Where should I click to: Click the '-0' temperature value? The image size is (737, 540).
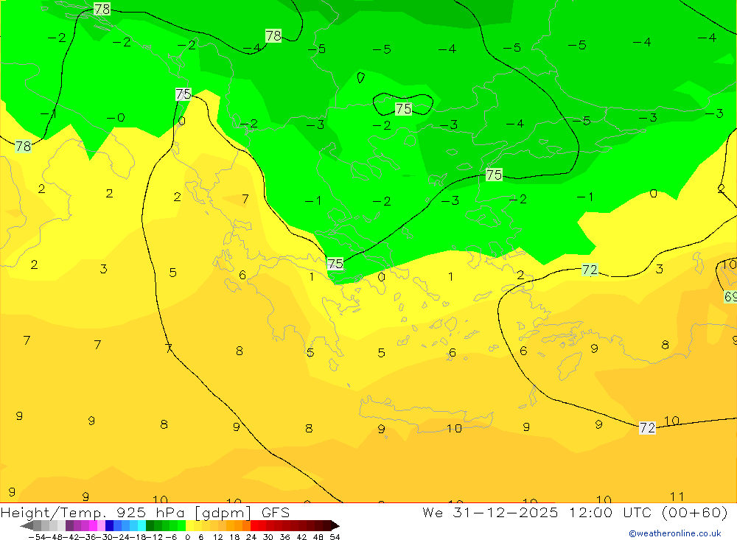(x=116, y=117)
